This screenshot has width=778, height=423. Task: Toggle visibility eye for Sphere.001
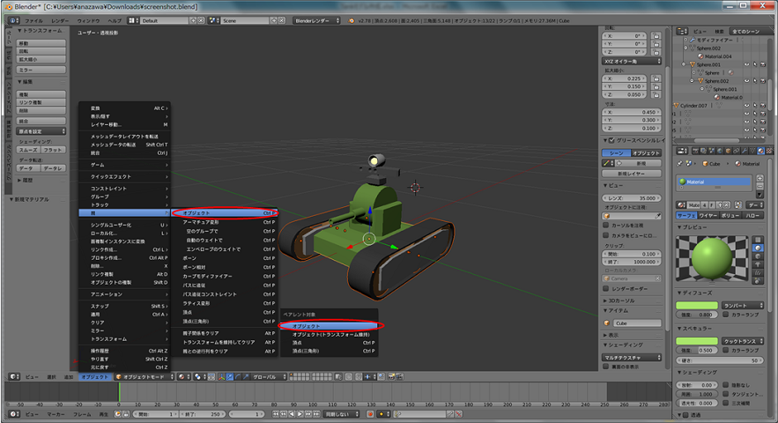[745, 65]
